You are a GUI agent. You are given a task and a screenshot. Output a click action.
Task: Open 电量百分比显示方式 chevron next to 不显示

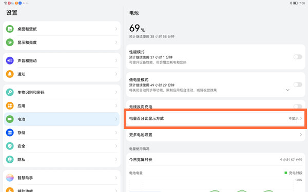pyautogui.click(x=301, y=118)
